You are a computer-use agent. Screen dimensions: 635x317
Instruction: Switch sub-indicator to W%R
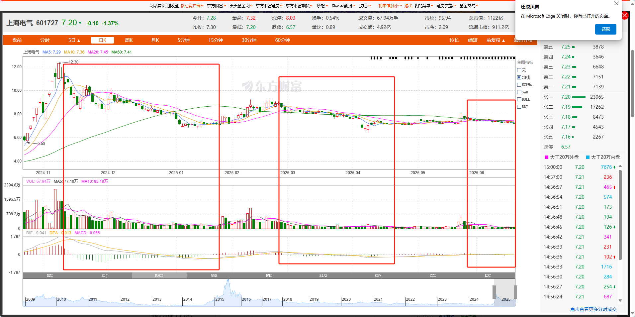(x=214, y=275)
